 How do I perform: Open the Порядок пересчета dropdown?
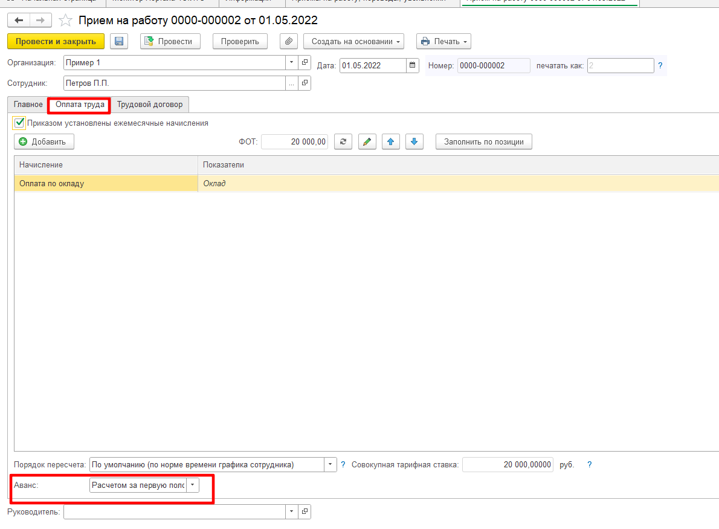tap(330, 464)
